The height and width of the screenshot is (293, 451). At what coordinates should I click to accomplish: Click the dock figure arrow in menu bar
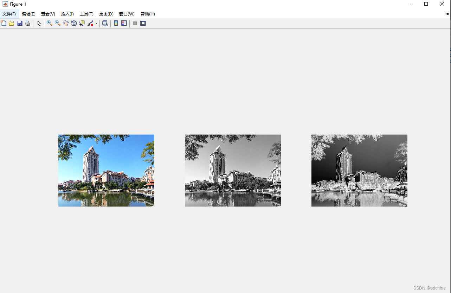tap(447, 14)
